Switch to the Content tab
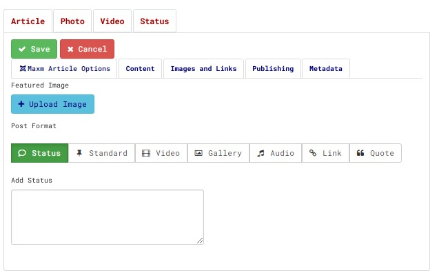The height and width of the screenshot is (275, 439). (x=141, y=69)
